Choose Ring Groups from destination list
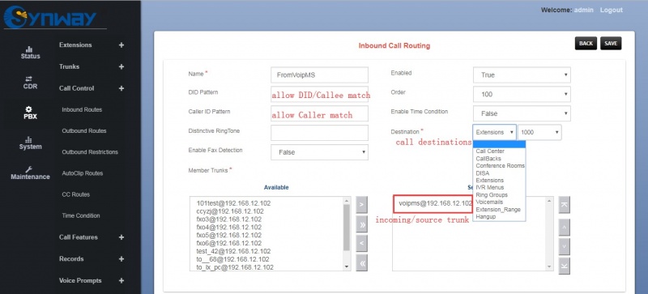This screenshot has height=294, width=648. 492,194
